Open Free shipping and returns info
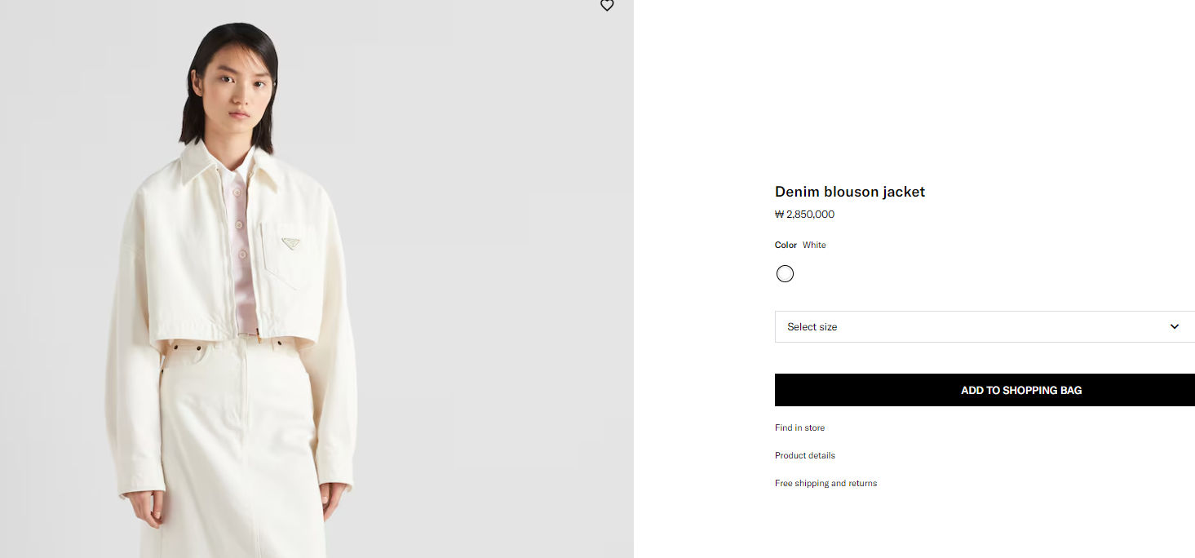 point(825,483)
